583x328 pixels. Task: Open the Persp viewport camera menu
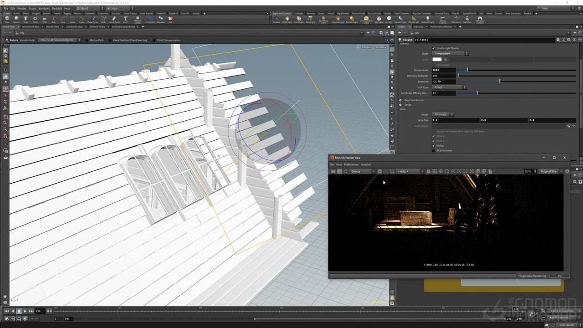pos(366,47)
